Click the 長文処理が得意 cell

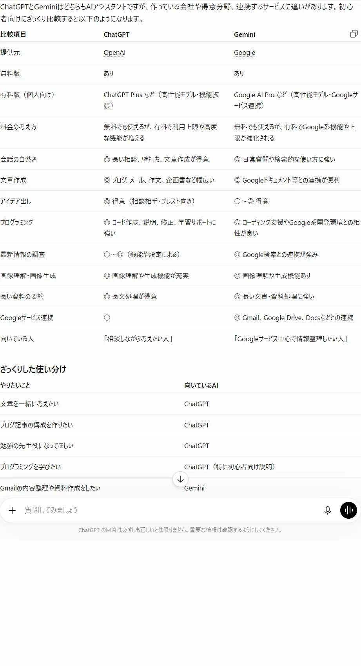tap(130, 297)
